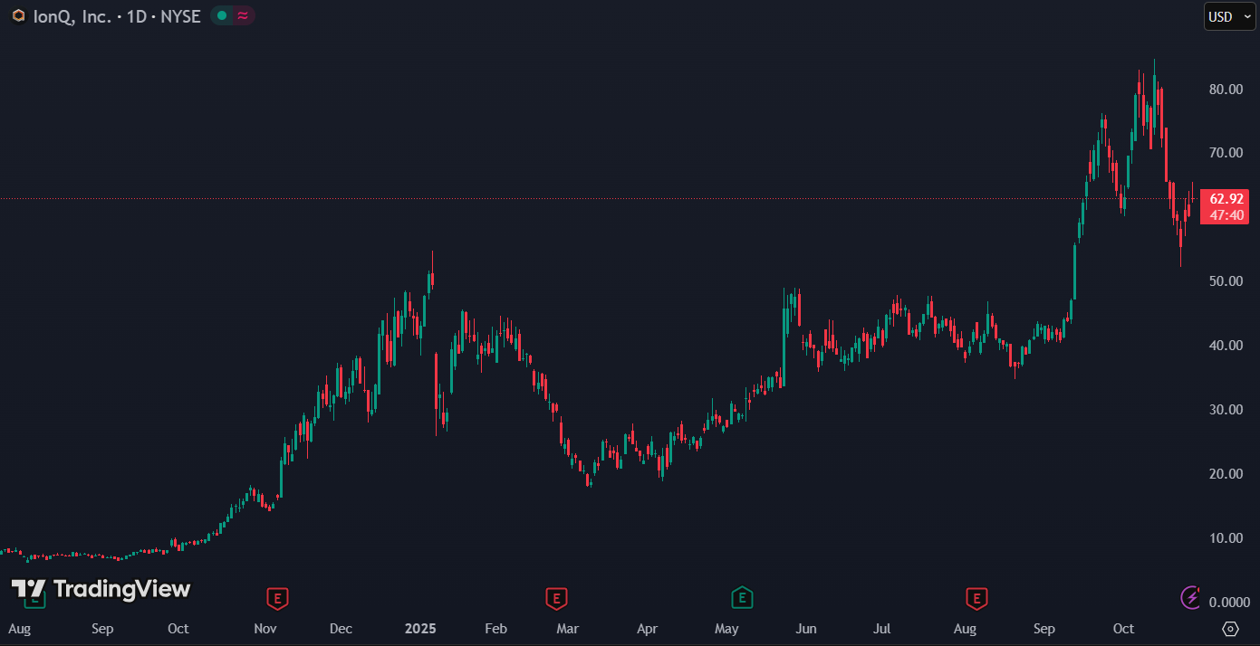The height and width of the screenshot is (646, 1260).
Task: Click the 50.00 price axis label
Action: 1226,281
